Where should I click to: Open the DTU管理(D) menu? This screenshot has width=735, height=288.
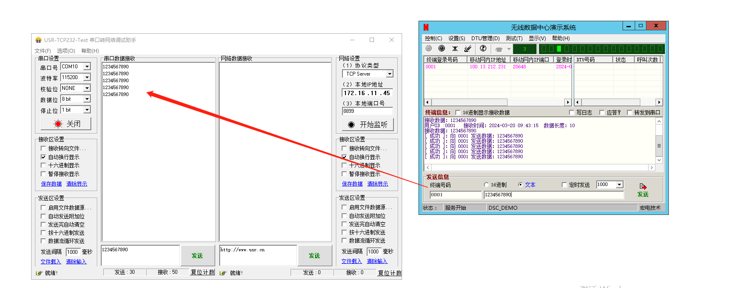coord(485,38)
